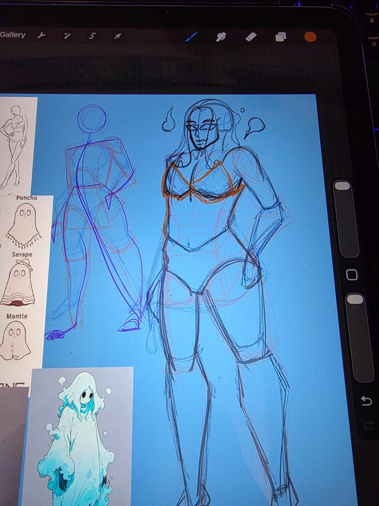This screenshot has width=379, height=506.
Task: Open the Gallery view
Action: (x=13, y=35)
